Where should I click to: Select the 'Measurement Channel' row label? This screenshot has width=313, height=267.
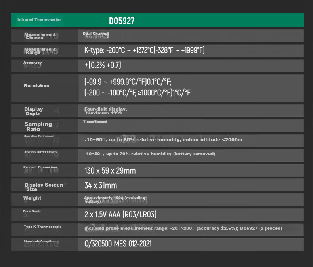point(40,36)
